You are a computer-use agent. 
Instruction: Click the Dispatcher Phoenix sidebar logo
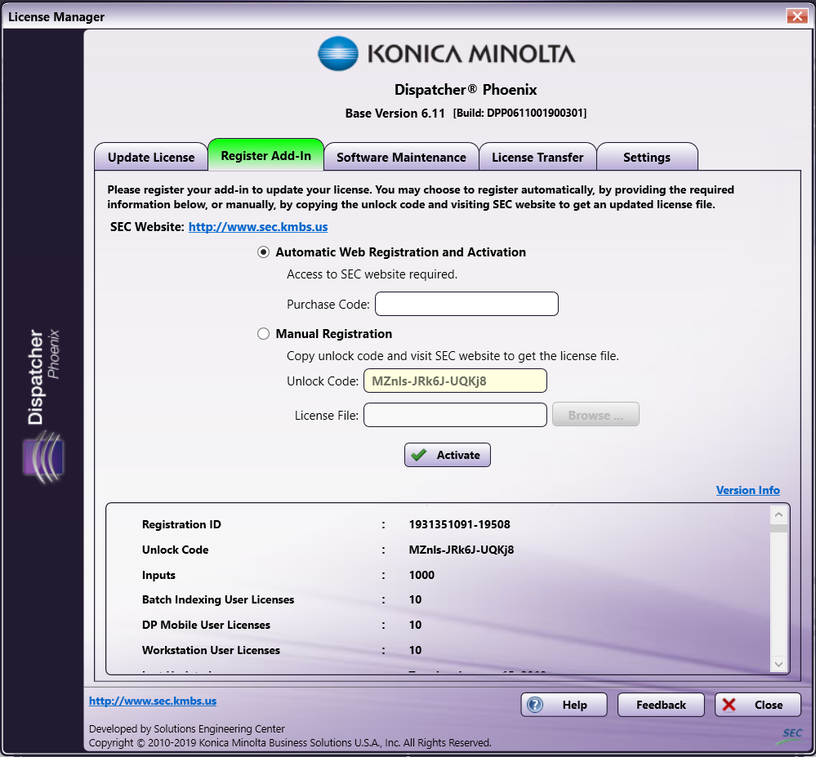(x=44, y=403)
